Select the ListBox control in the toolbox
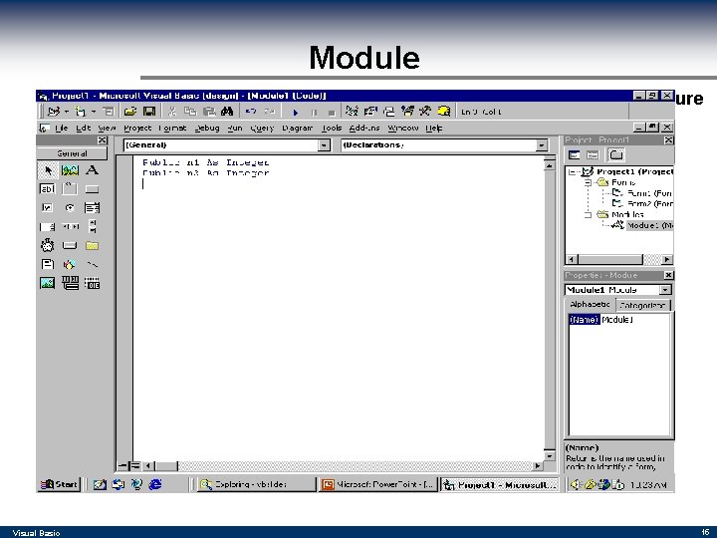The width and height of the screenshot is (717, 538). pos(48,226)
